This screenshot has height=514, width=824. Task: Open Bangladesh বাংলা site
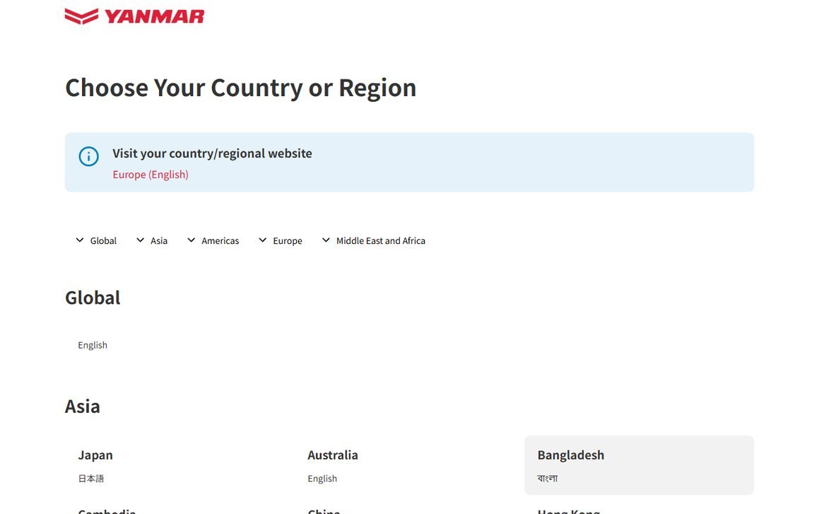(548, 478)
